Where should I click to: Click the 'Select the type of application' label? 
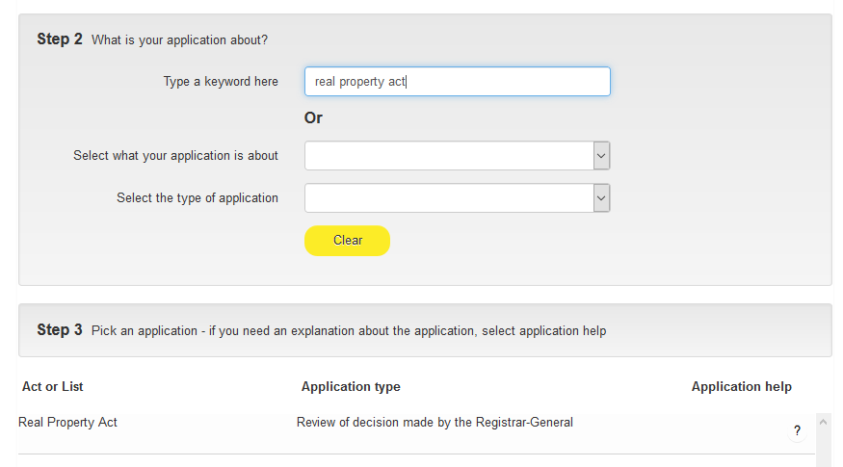[x=198, y=198]
